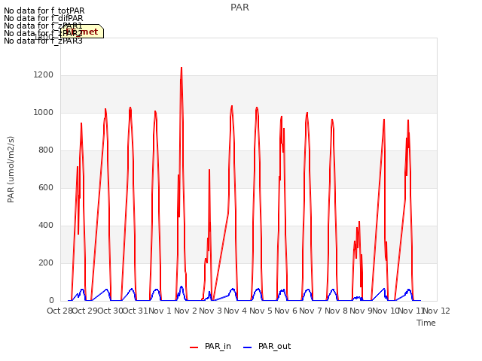Click the Nov 8 x-axis label
Viewport: 482px width, 361px height.
[336, 311]
